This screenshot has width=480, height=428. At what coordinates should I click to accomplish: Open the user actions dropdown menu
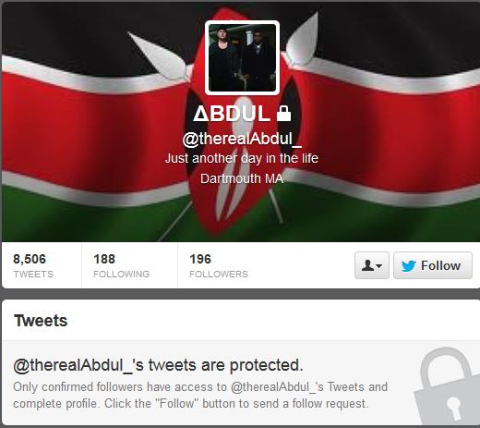[x=372, y=265]
